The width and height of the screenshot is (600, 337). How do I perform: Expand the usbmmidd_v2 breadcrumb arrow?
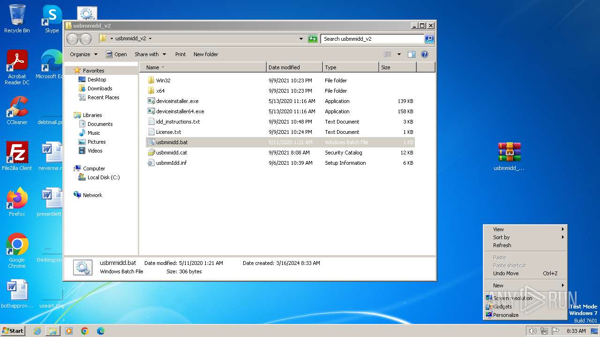click(150, 39)
